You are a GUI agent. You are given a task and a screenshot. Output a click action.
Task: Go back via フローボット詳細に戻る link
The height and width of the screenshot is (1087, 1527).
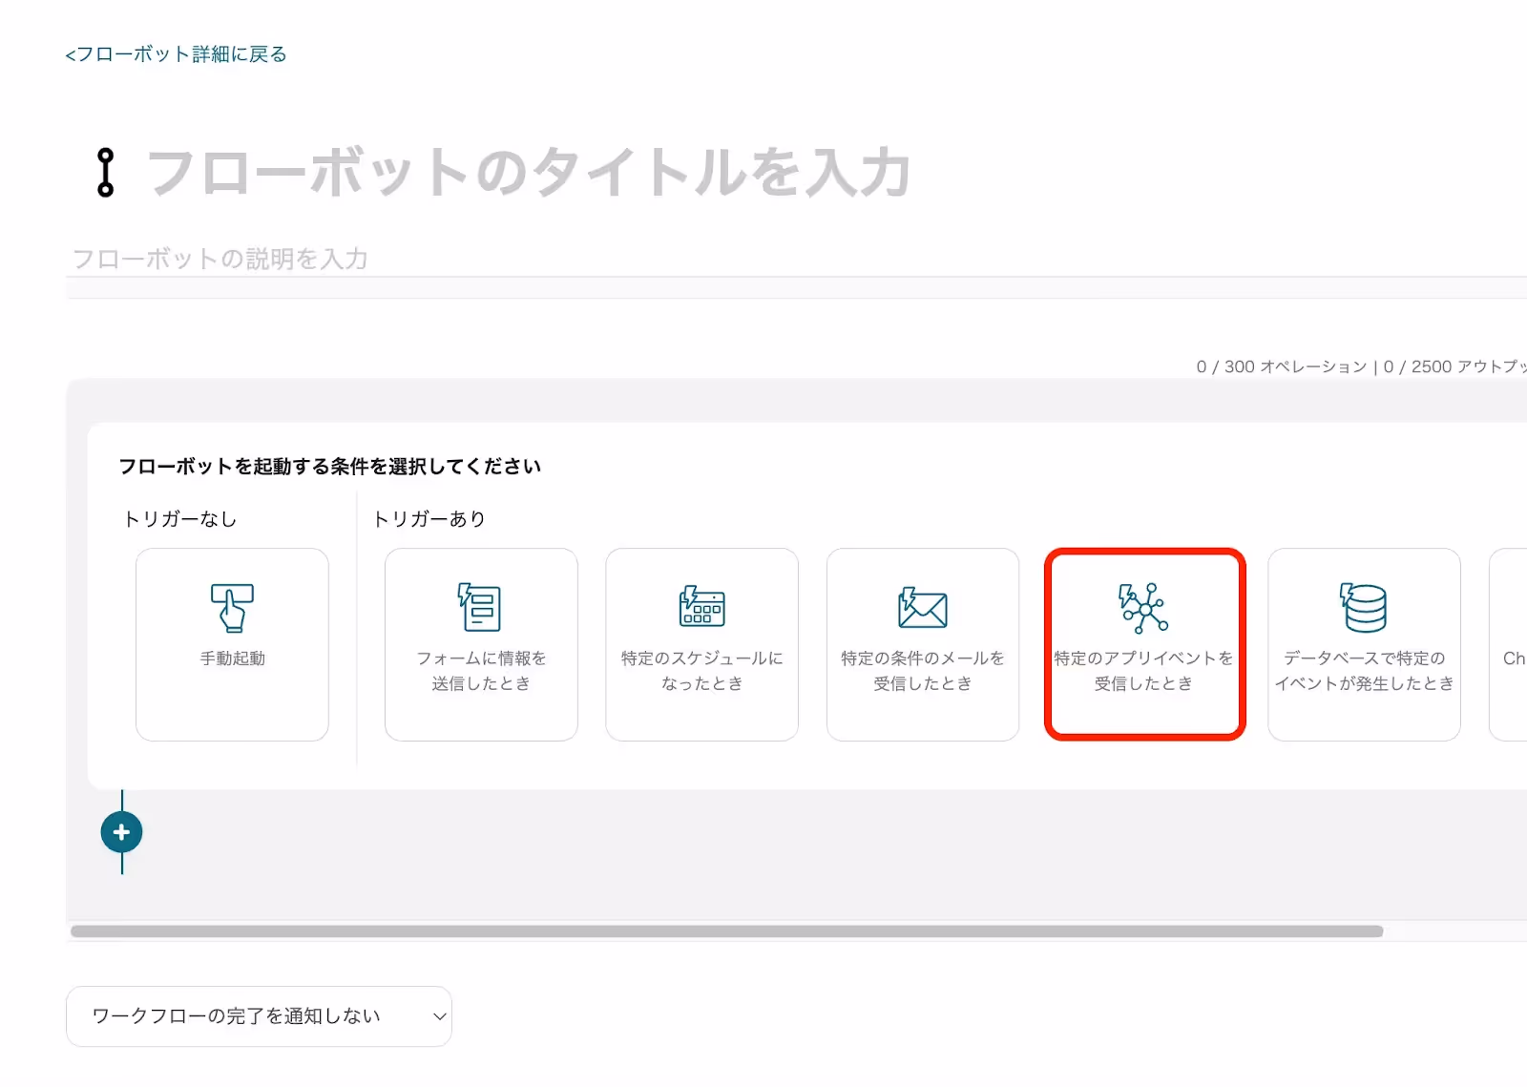(x=176, y=54)
